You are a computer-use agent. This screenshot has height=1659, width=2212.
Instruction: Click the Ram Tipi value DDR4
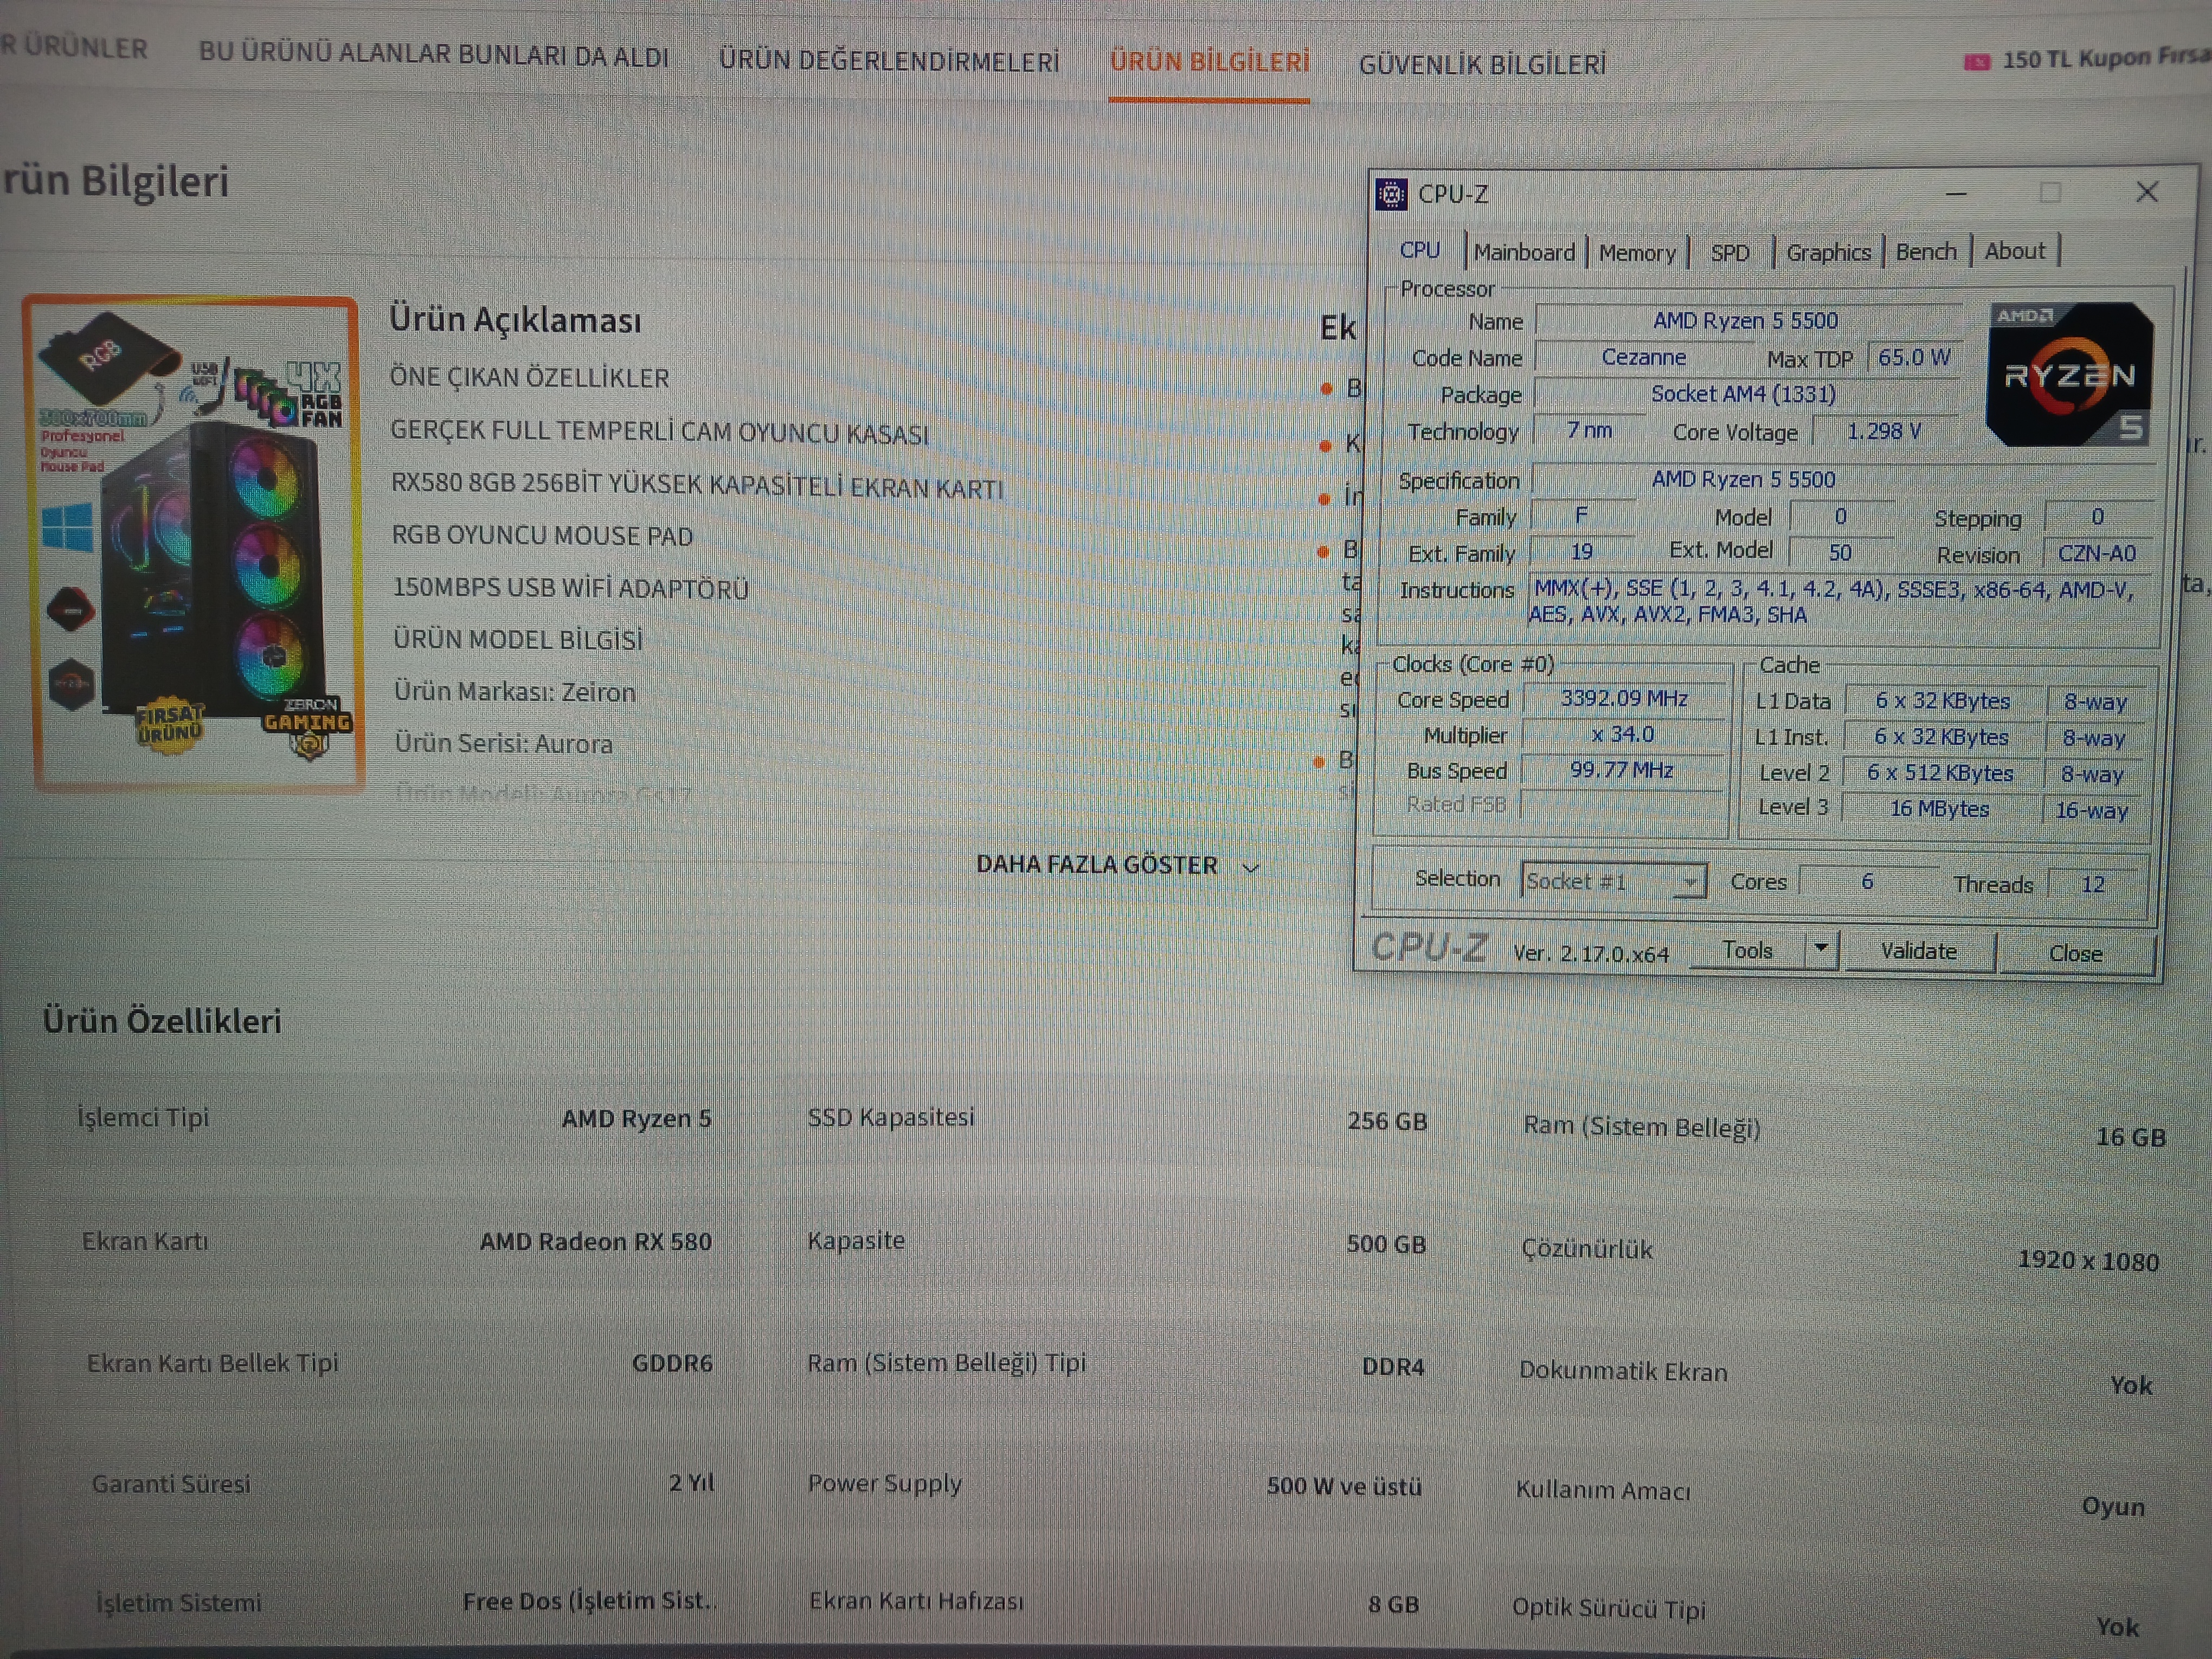pyautogui.click(x=1393, y=1367)
